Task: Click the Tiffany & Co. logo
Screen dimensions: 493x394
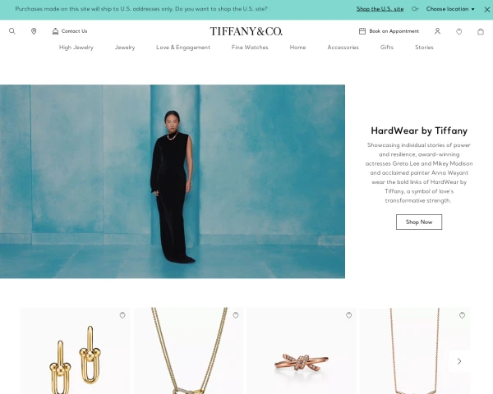Action: 246,31
